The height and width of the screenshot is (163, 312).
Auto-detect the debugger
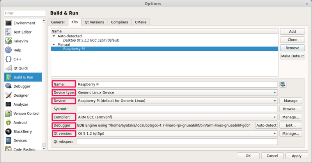(x=266, y=126)
